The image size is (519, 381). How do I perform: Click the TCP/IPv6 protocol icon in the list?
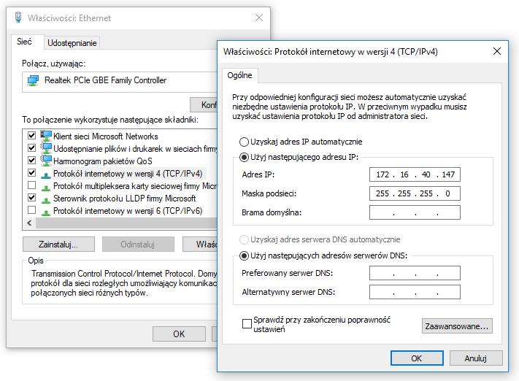click(x=46, y=212)
